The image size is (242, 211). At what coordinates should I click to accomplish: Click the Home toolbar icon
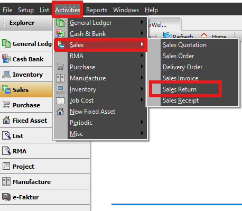[204, 35]
